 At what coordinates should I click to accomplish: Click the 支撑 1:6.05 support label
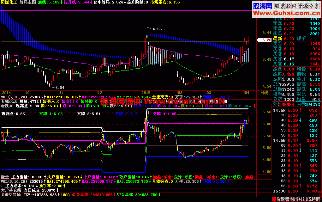pos(51,114)
